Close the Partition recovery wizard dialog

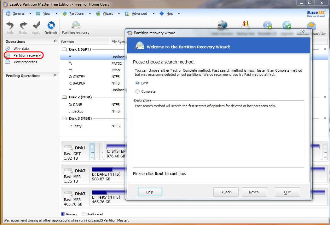coord(303,31)
